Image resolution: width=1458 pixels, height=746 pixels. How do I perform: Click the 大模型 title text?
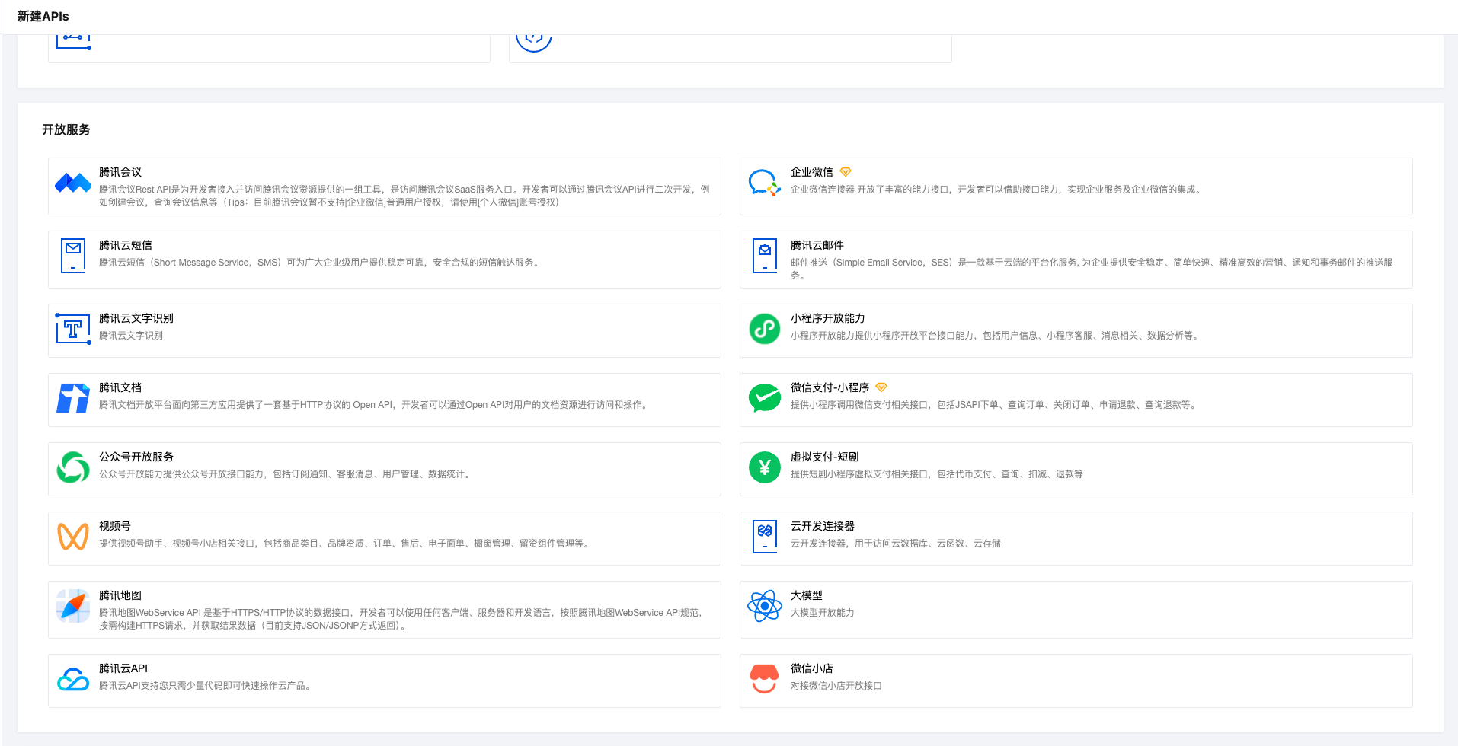(x=806, y=595)
